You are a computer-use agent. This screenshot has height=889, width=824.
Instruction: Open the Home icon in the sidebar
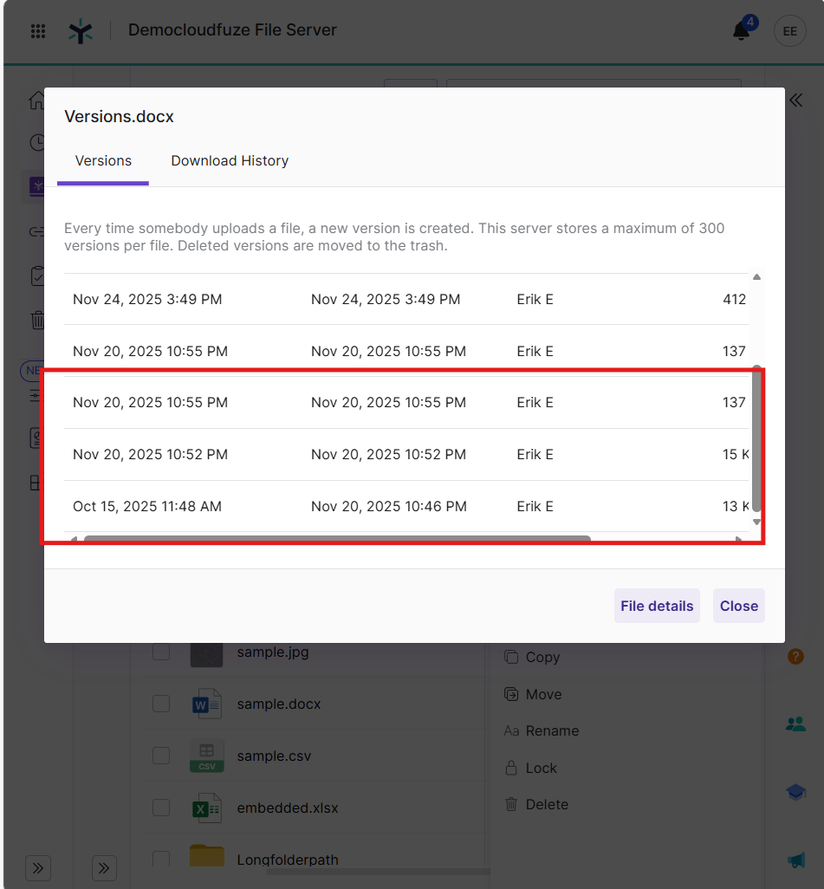[x=38, y=100]
